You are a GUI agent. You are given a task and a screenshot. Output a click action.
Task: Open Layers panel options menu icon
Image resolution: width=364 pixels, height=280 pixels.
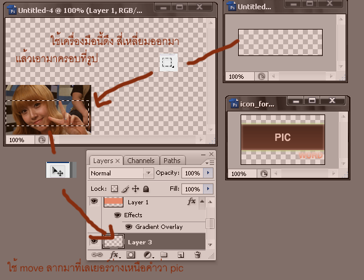click(x=210, y=163)
